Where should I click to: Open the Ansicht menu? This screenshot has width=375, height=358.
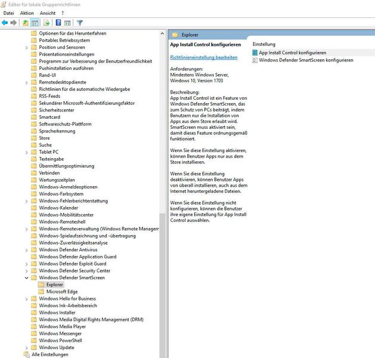click(x=48, y=13)
